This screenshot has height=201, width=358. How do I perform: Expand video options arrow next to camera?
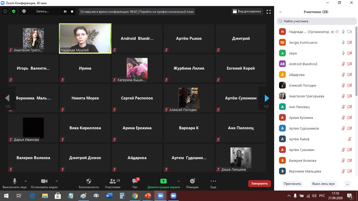coord(57,181)
